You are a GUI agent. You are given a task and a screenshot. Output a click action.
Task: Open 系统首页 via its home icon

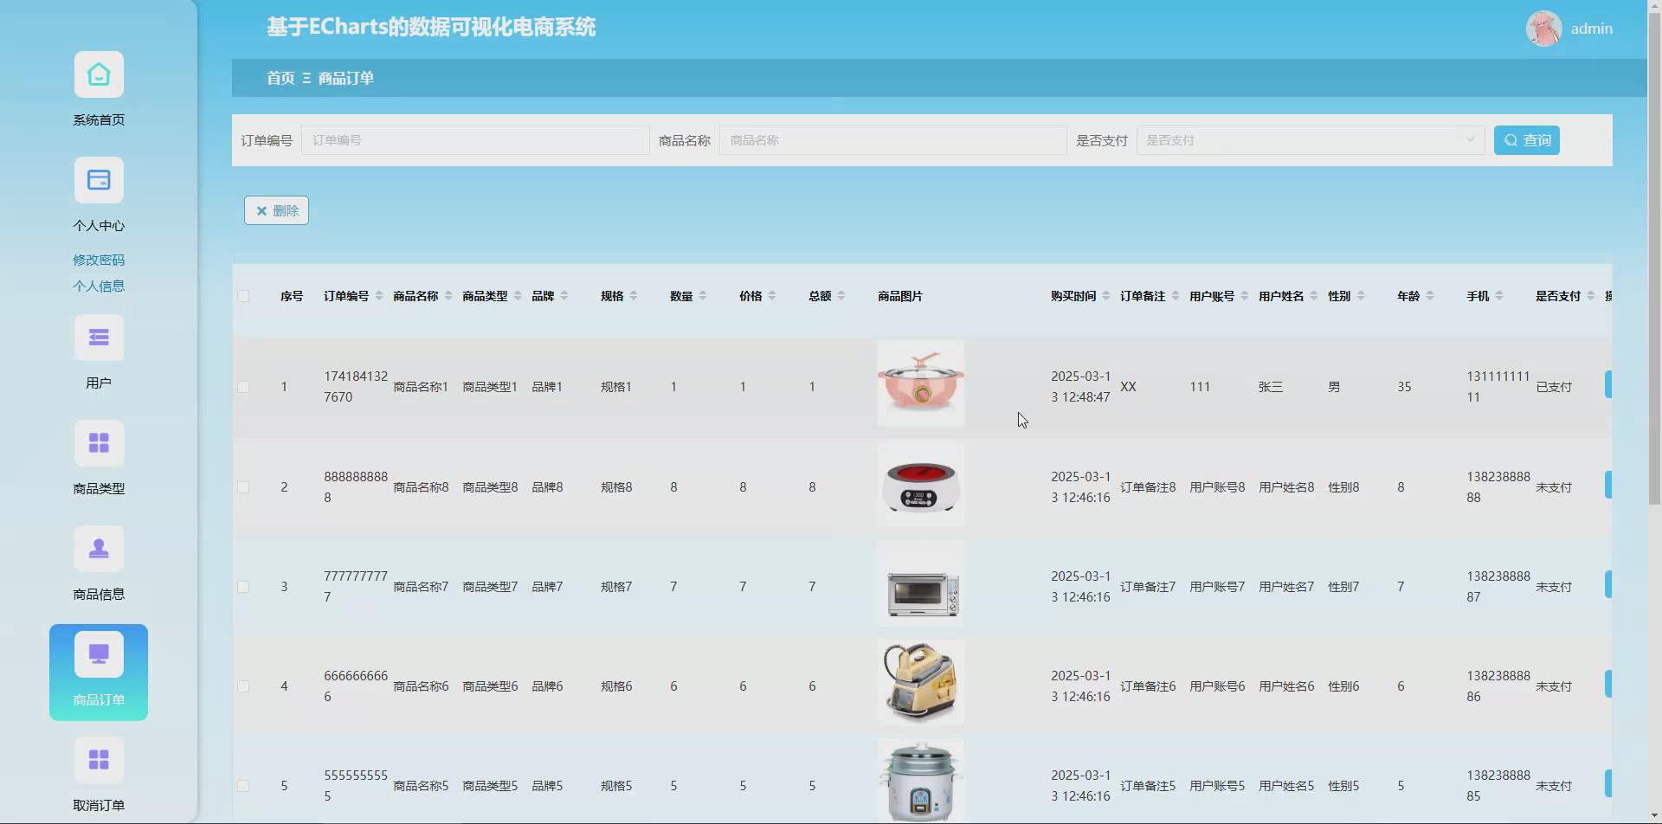pos(99,74)
